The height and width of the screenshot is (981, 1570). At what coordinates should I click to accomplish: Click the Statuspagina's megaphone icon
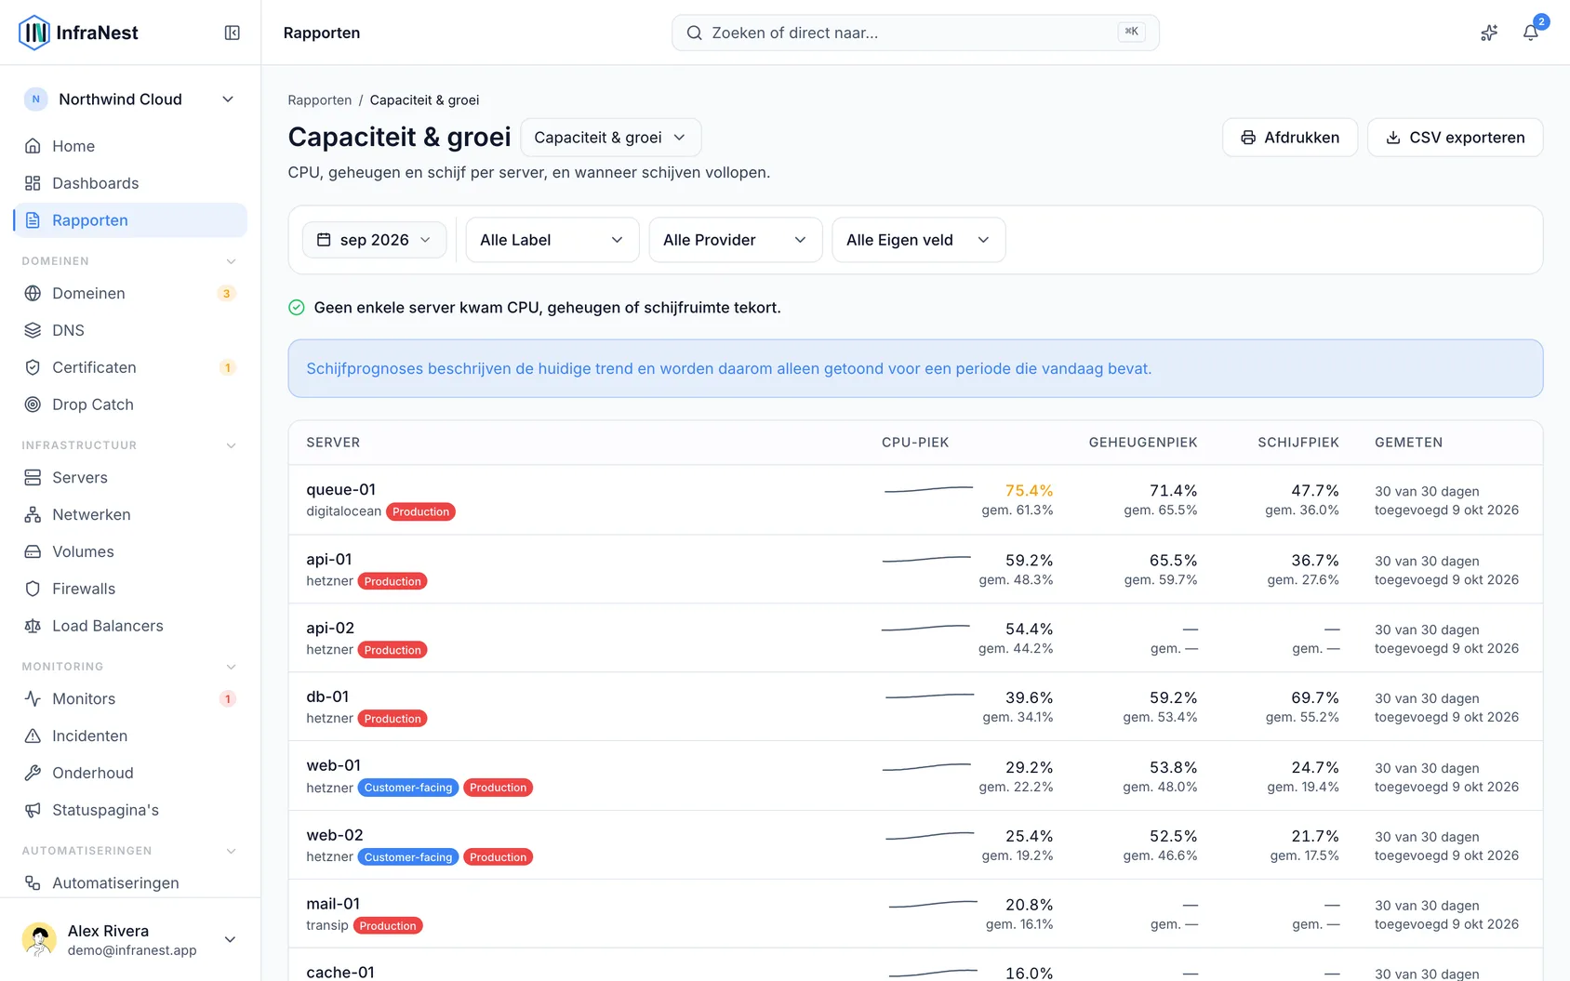[x=33, y=810]
